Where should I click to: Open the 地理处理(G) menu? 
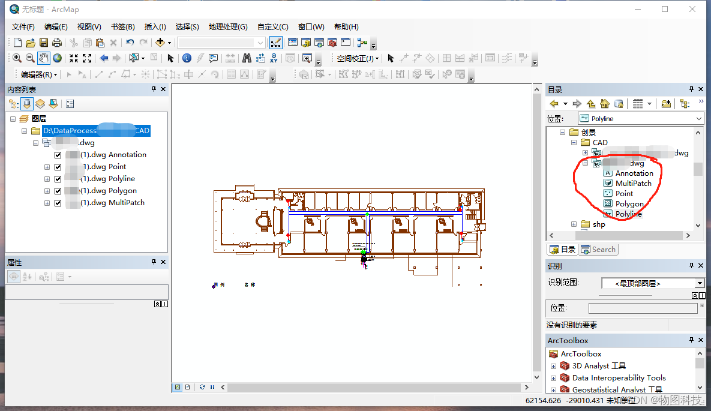[228, 27]
